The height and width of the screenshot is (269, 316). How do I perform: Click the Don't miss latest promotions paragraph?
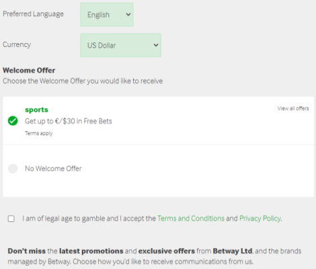click(x=155, y=256)
